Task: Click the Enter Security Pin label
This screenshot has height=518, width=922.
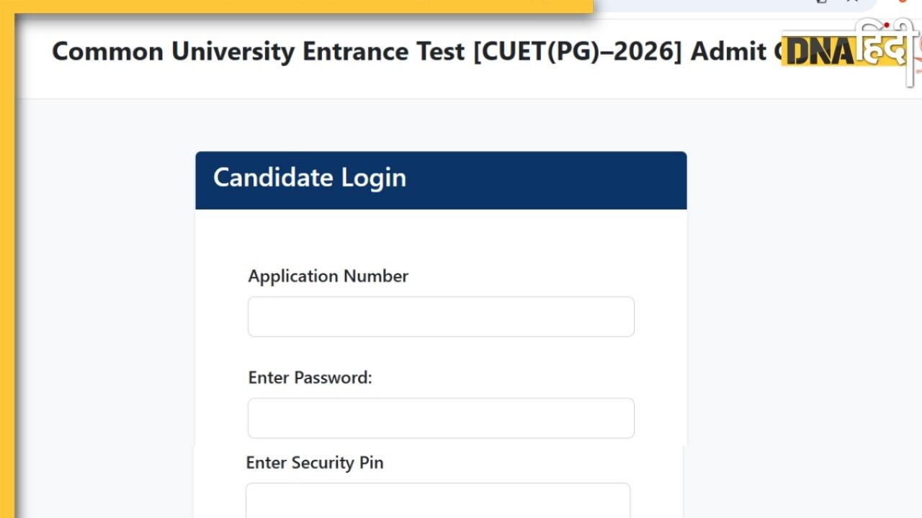Action: coord(315,463)
